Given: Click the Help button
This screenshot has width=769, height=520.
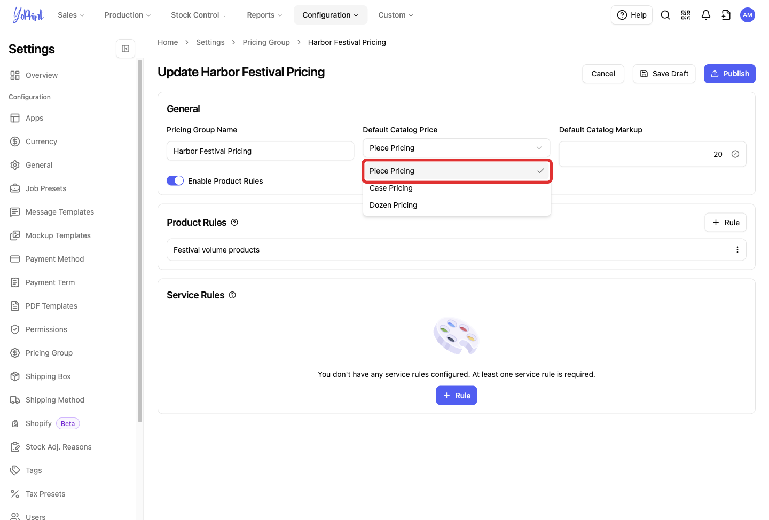Looking at the screenshot, I should tap(632, 15).
